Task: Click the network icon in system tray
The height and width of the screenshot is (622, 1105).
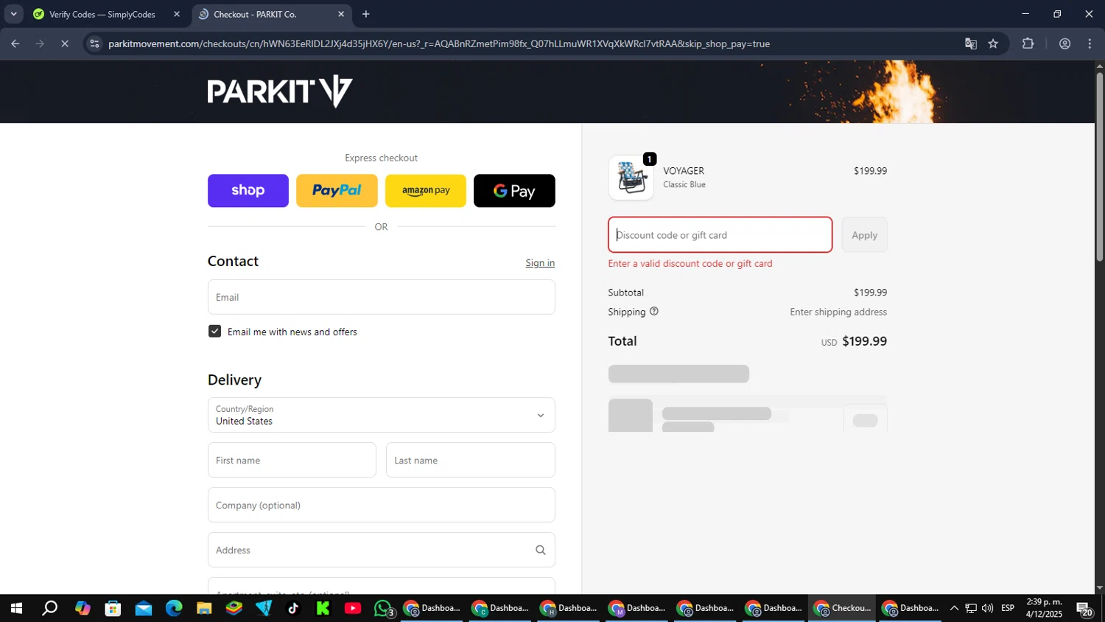Action: [x=971, y=608]
